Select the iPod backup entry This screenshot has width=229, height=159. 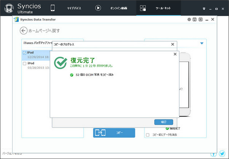coord(36,66)
